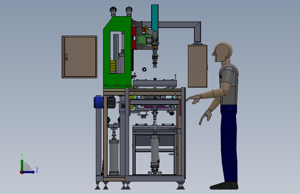Pick the black finned motor beside blue motor
Viewport: 300px width, 194px height.
pos(111,102)
